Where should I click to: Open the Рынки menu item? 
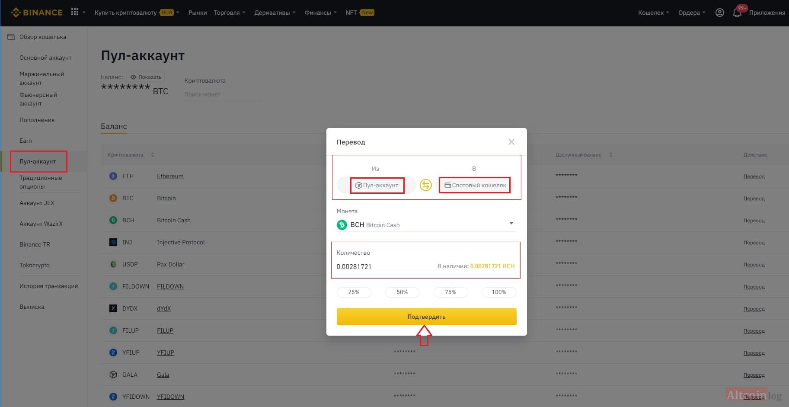tap(198, 13)
